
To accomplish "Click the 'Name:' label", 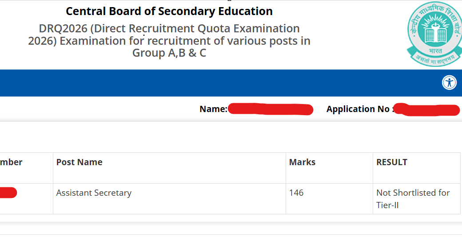I will coord(213,109).
